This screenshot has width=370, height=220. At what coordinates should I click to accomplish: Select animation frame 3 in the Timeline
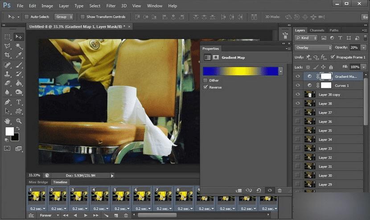point(79,195)
